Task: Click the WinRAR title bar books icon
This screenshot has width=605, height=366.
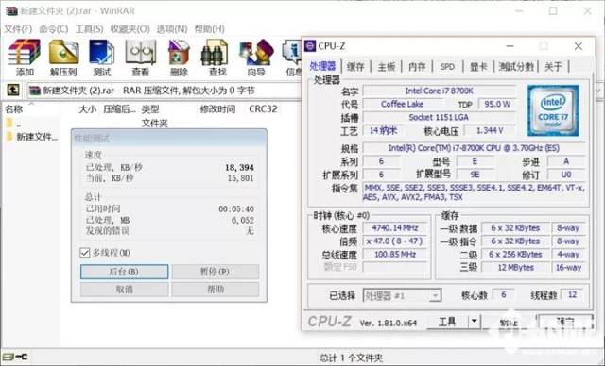Action: click(11, 10)
